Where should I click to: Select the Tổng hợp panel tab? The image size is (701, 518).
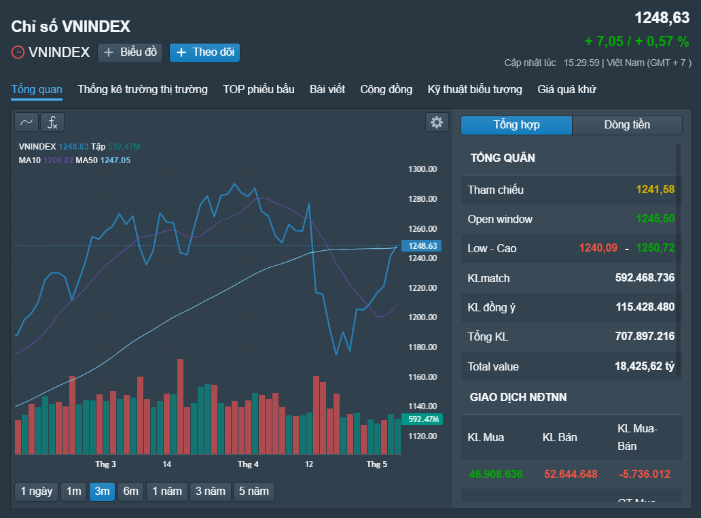(x=516, y=125)
